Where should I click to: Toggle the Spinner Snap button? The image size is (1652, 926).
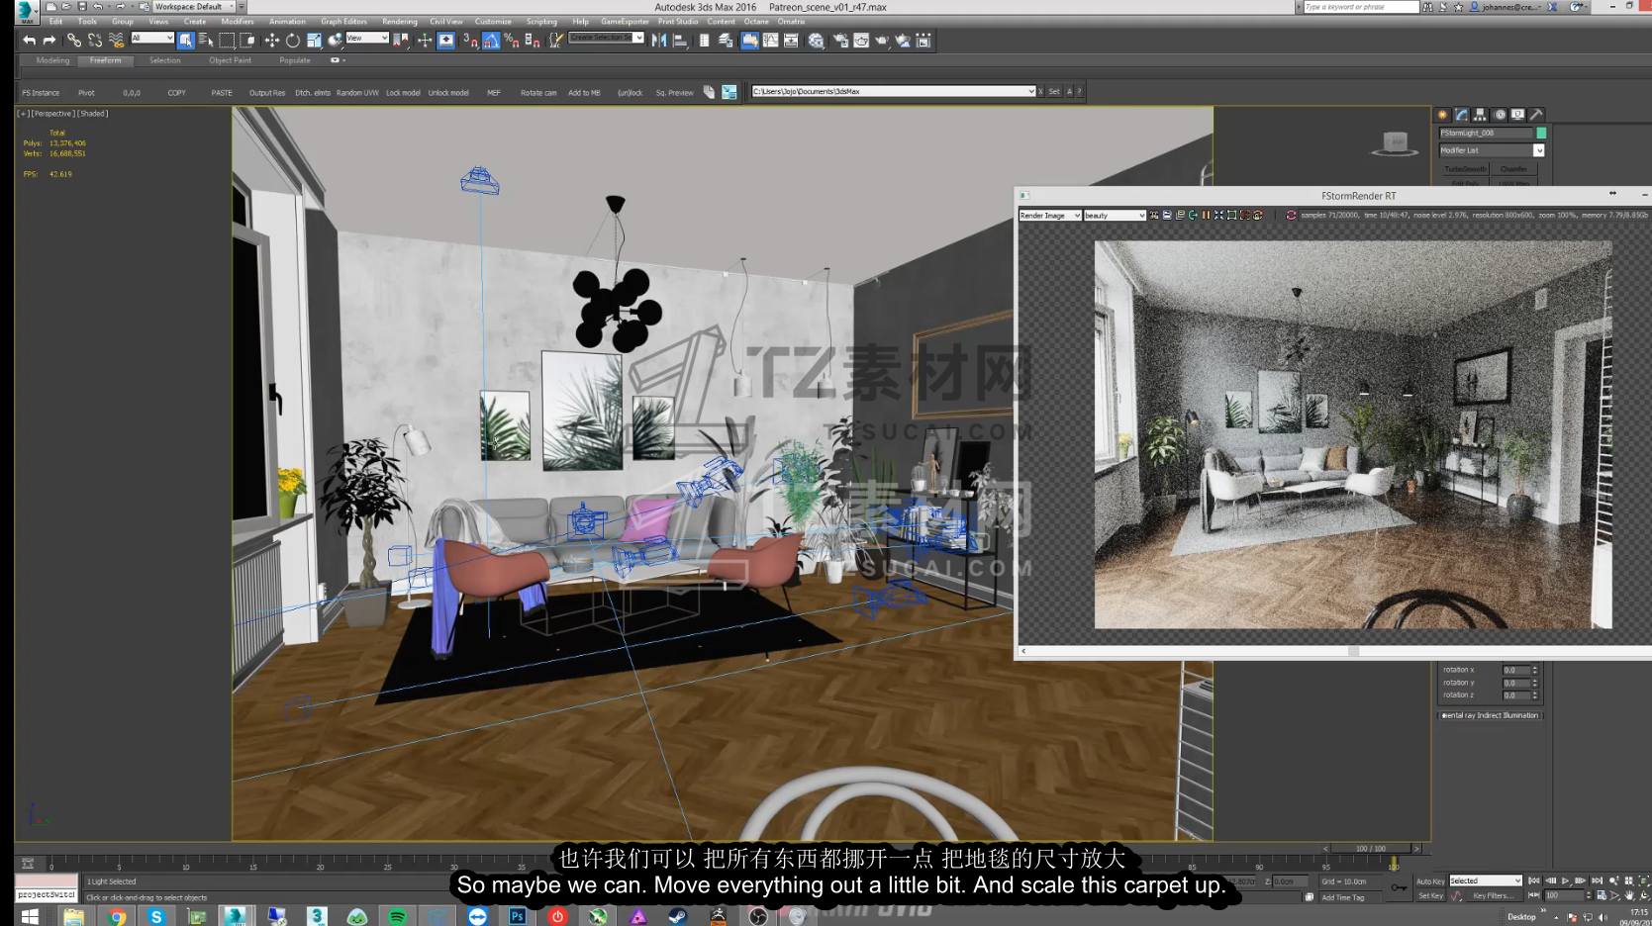pyautogui.click(x=533, y=41)
